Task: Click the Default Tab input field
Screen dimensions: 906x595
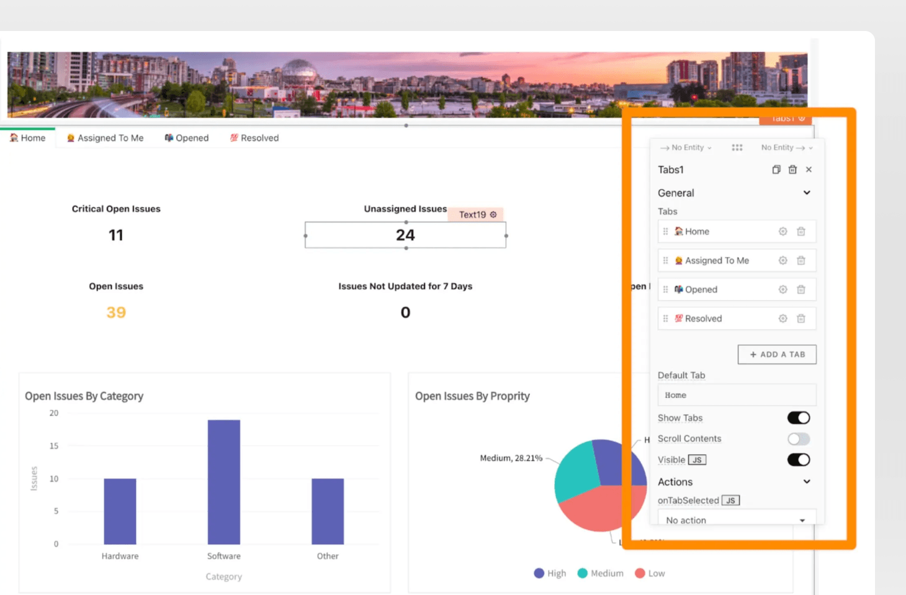Action: pos(736,395)
